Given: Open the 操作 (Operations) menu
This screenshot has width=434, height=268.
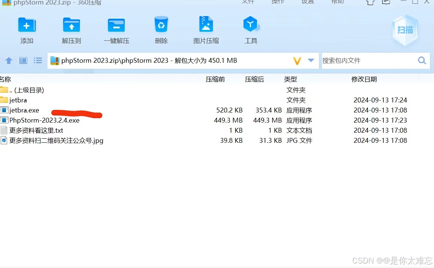Looking at the screenshot, I should click(278, 1).
